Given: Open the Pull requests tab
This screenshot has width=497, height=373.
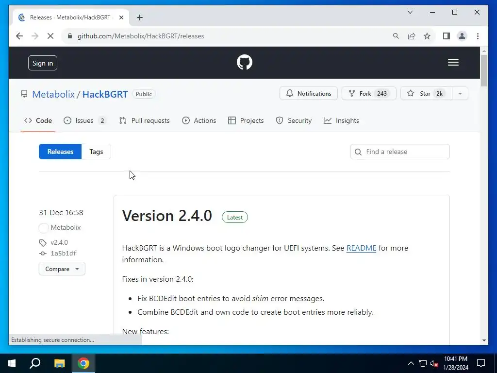Looking at the screenshot, I should (x=145, y=120).
